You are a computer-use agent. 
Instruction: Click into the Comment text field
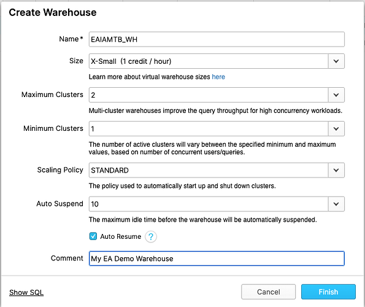pos(217,258)
